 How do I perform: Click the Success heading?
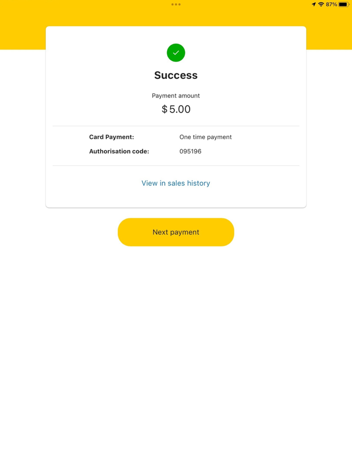click(x=176, y=75)
